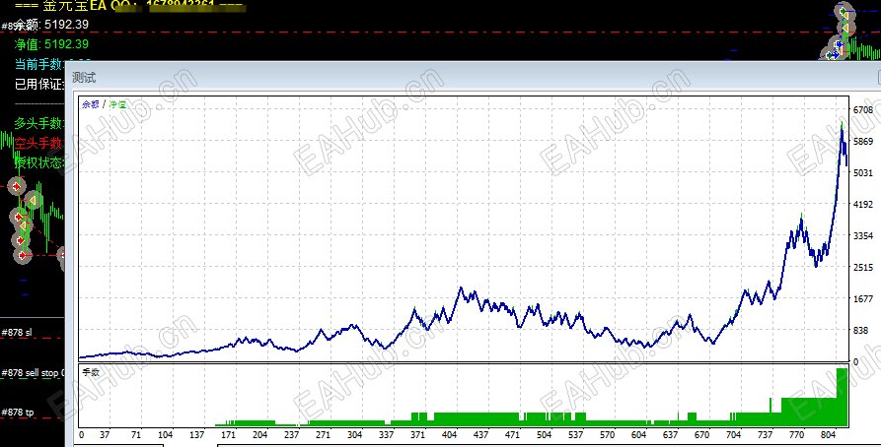Click trade number 304 on horizontal axis
The image size is (881, 447).
pyautogui.click(x=354, y=434)
